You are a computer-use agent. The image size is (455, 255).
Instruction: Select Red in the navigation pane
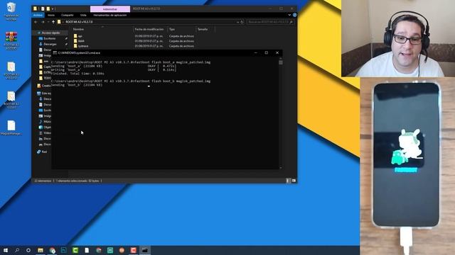point(42,152)
